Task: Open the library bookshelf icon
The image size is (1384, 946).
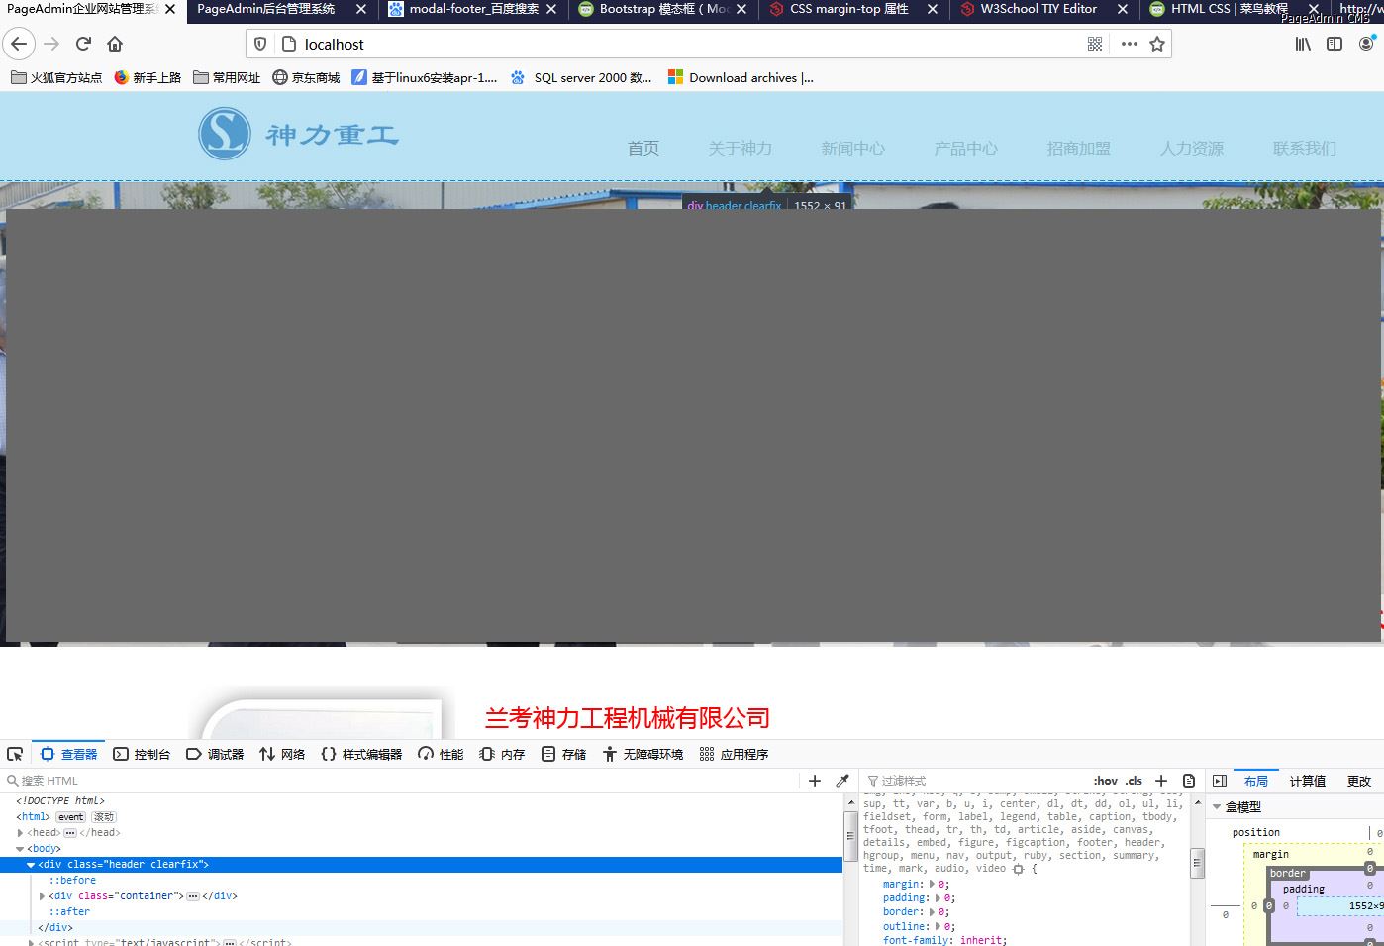Action: pyautogui.click(x=1303, y=44)
